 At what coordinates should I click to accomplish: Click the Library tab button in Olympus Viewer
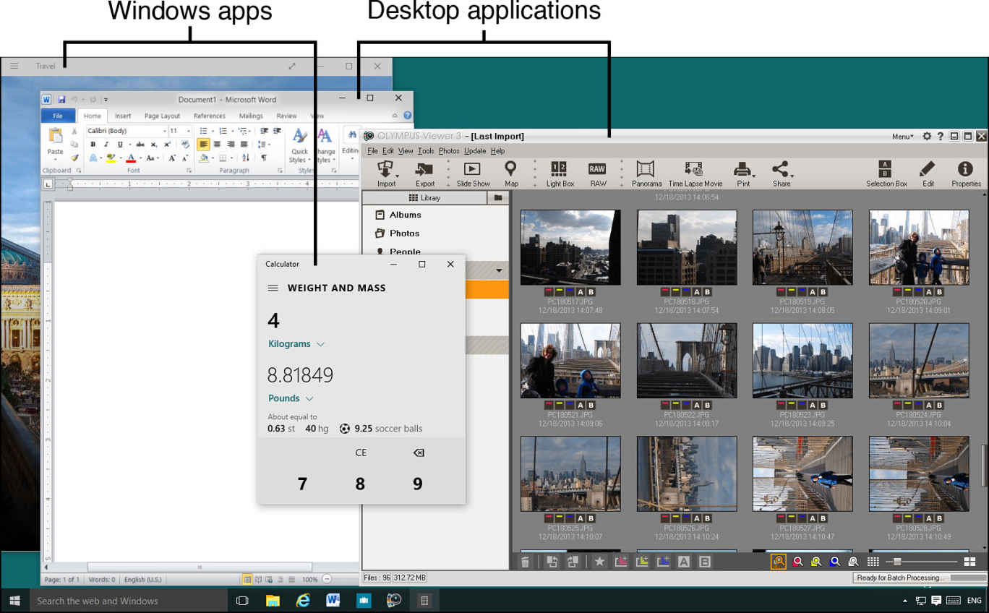(x=424, y=197)
